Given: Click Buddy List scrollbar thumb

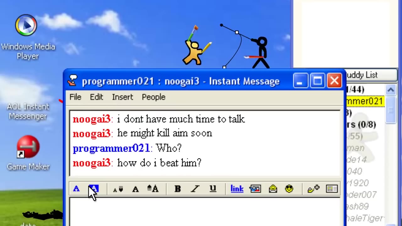Looking at the screenshot, I should 391,110.
